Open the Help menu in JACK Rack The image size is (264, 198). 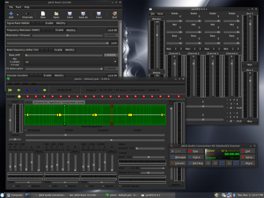[27, 7]
